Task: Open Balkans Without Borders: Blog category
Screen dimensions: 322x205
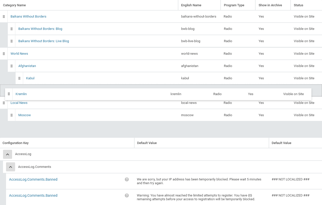Action: point(40,29)
